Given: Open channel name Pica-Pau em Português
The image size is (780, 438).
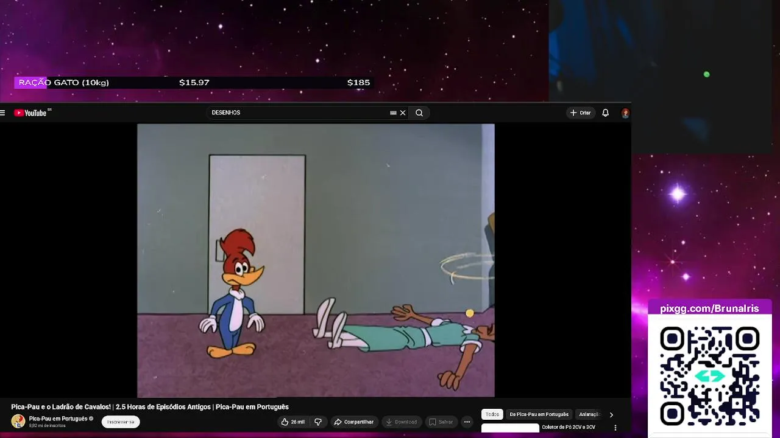Looking at the screenshot, I should pos(58,419).
